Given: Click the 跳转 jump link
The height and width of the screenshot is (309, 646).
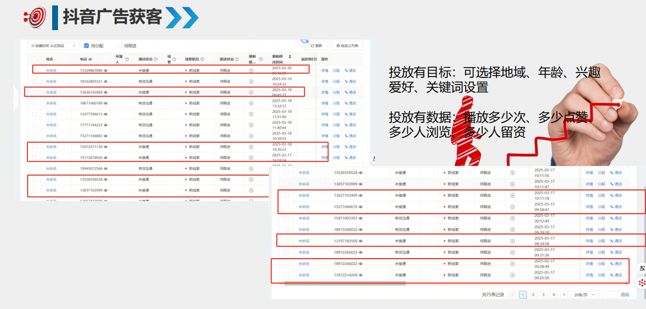Looking at the screenshot, I should pos(625,295).
